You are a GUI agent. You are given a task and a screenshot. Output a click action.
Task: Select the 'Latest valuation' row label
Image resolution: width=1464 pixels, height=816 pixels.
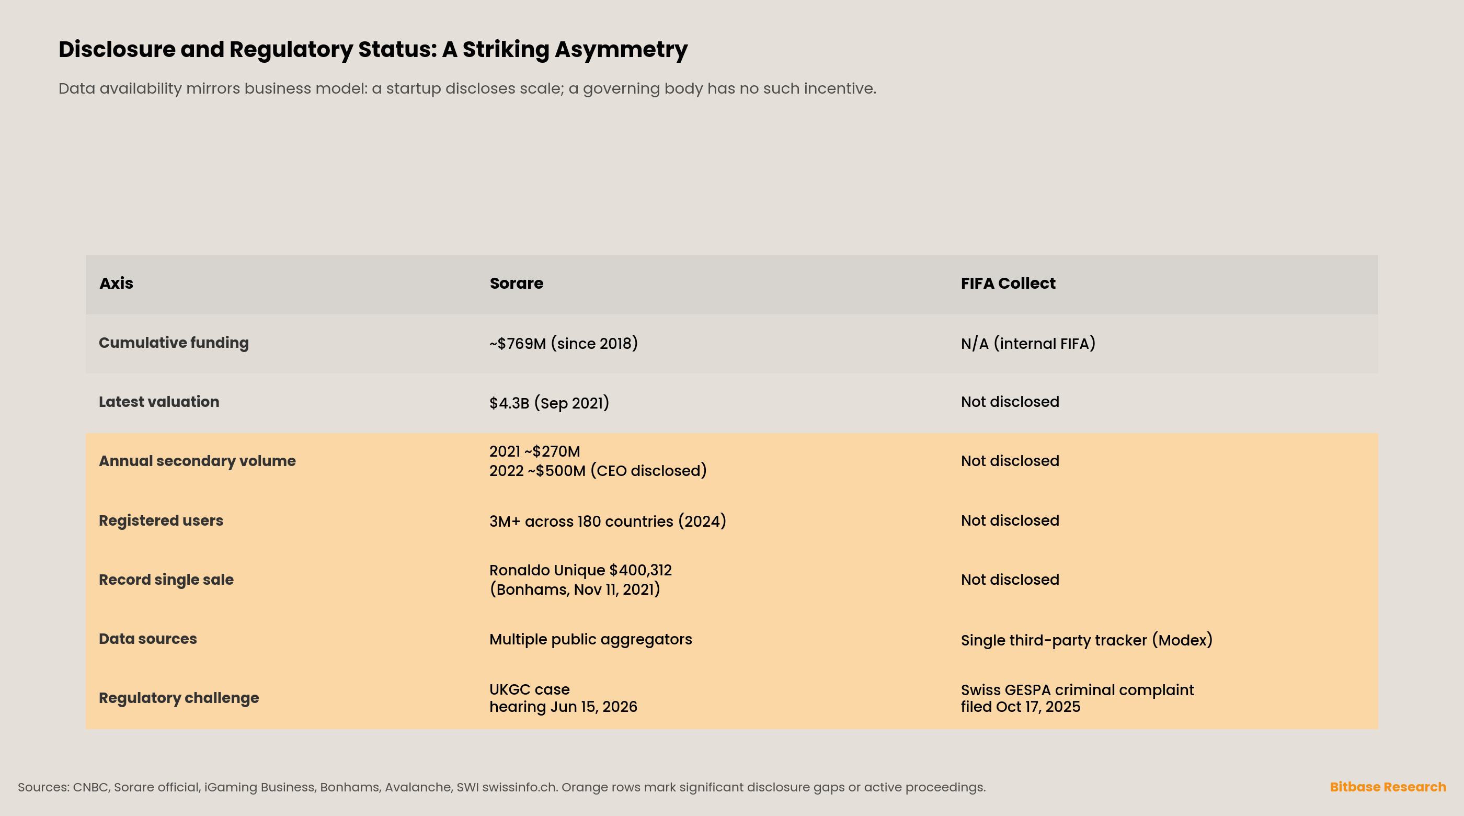(x=158, y=402)
